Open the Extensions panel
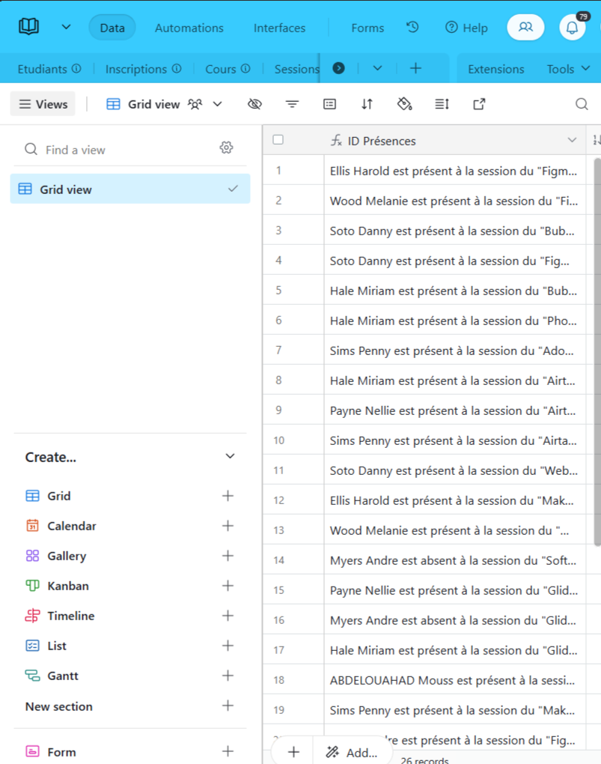 click(x=495, y=69)
